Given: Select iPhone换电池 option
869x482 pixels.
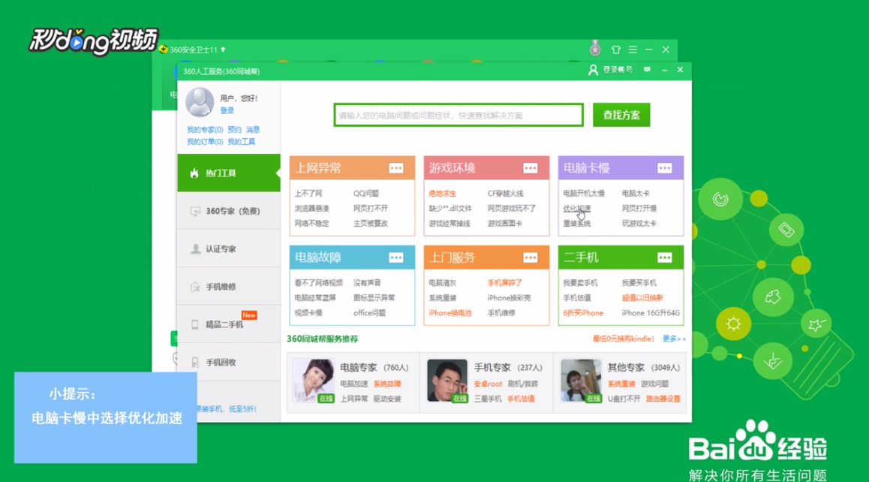Looking at the screenshot, I should coord(450,313).
